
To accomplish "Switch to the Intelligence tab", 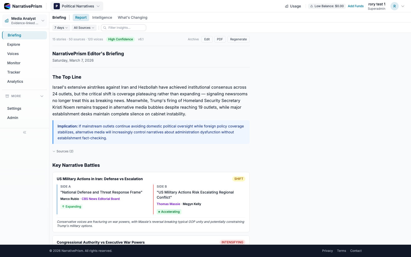I will click(102, 17).
